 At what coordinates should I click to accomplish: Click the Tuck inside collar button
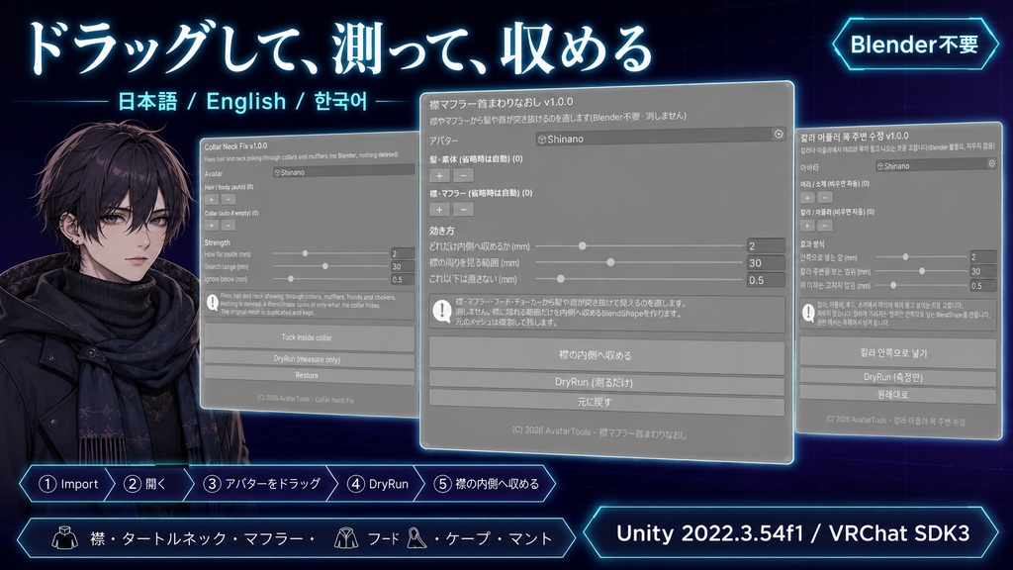[309, 337]
